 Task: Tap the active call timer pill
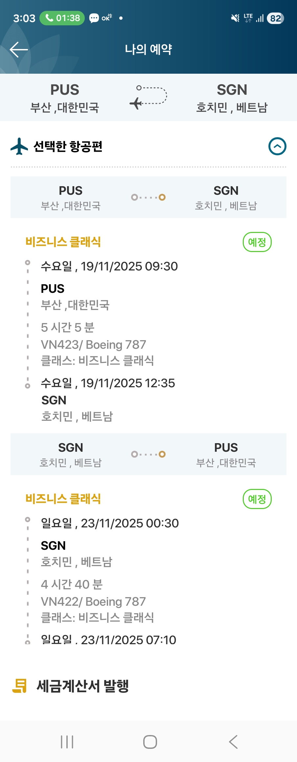pos(62,18)
